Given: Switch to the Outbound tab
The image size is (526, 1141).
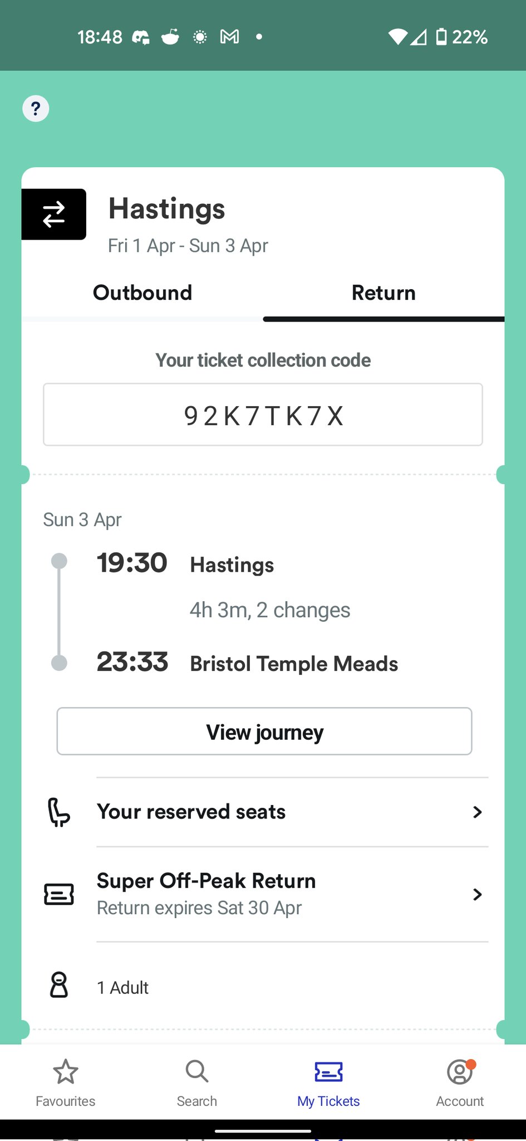Looking at the screenshot, I should (x=142, y=293).
